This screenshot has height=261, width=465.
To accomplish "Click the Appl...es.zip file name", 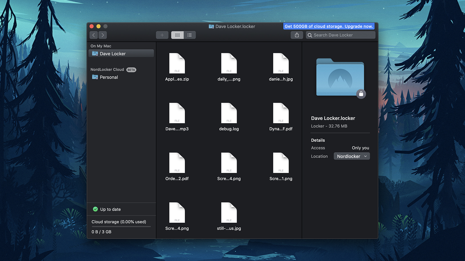I will tap(177, 79).
